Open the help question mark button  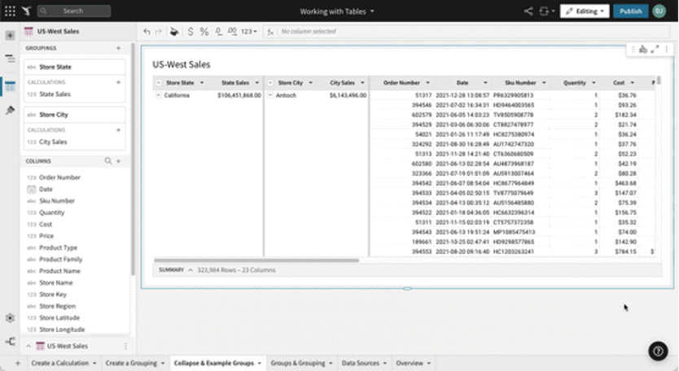pos(658,351)
